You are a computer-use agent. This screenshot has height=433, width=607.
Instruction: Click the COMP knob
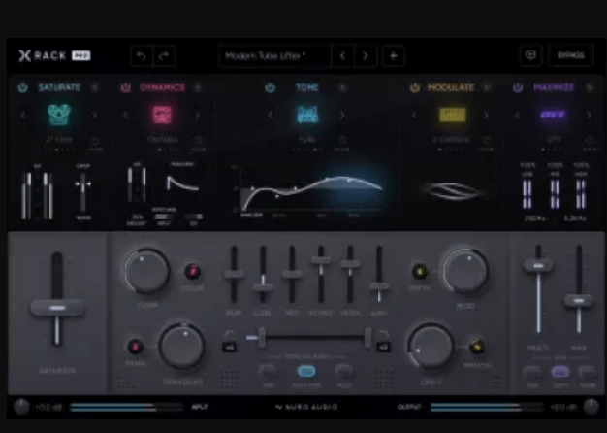pos(146,271)
